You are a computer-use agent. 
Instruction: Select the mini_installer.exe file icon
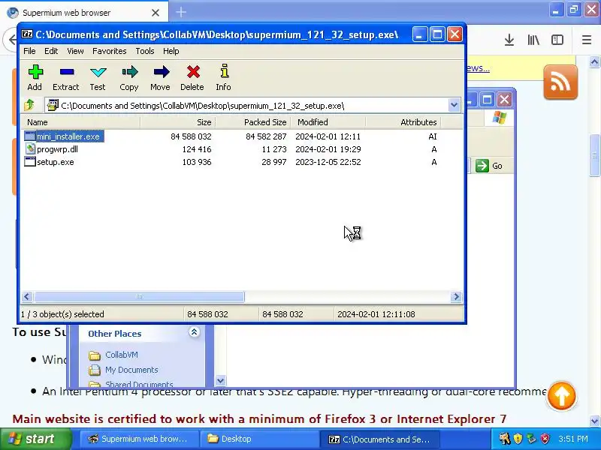[x=30, y=136]
